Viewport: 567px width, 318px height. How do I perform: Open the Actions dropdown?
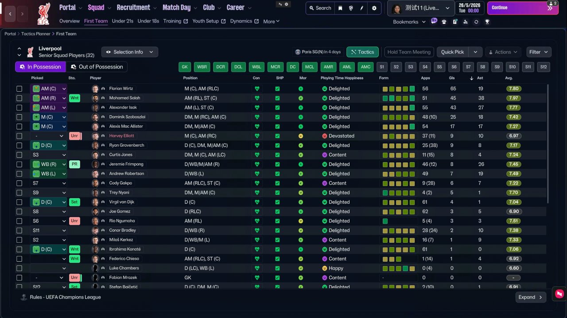coord(503,52)
